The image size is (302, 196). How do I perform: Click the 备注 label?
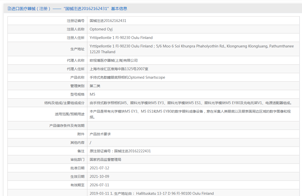coord(81,151)
